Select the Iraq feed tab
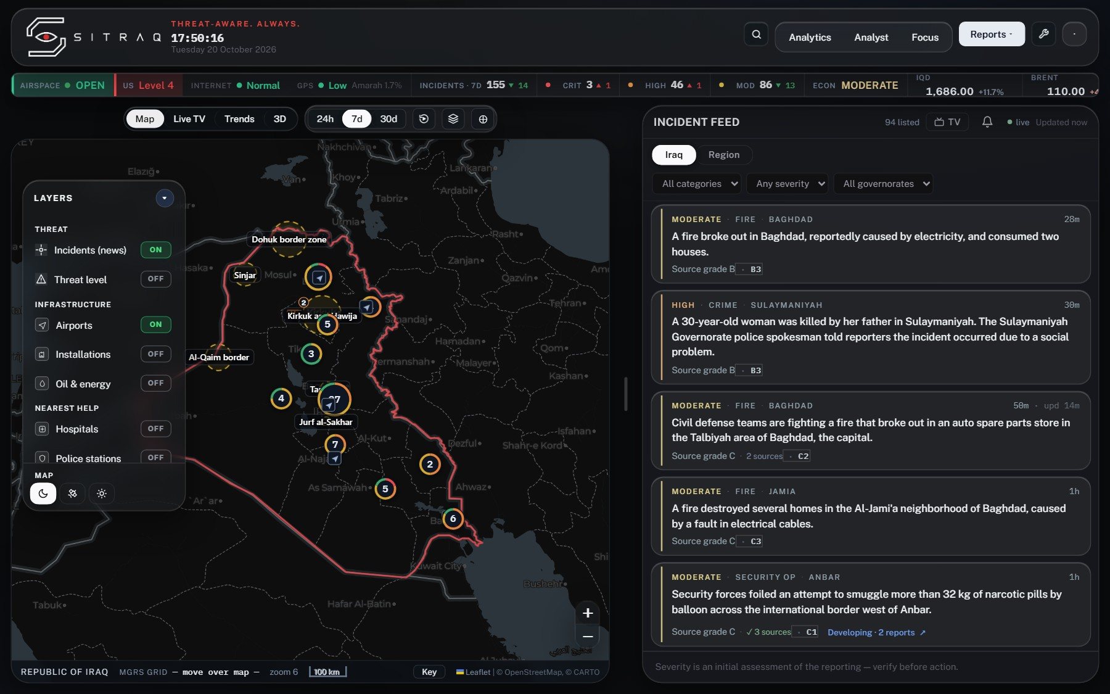This screenshot has height=694, width=1110. pyautogui.click(x=674, y=155)
